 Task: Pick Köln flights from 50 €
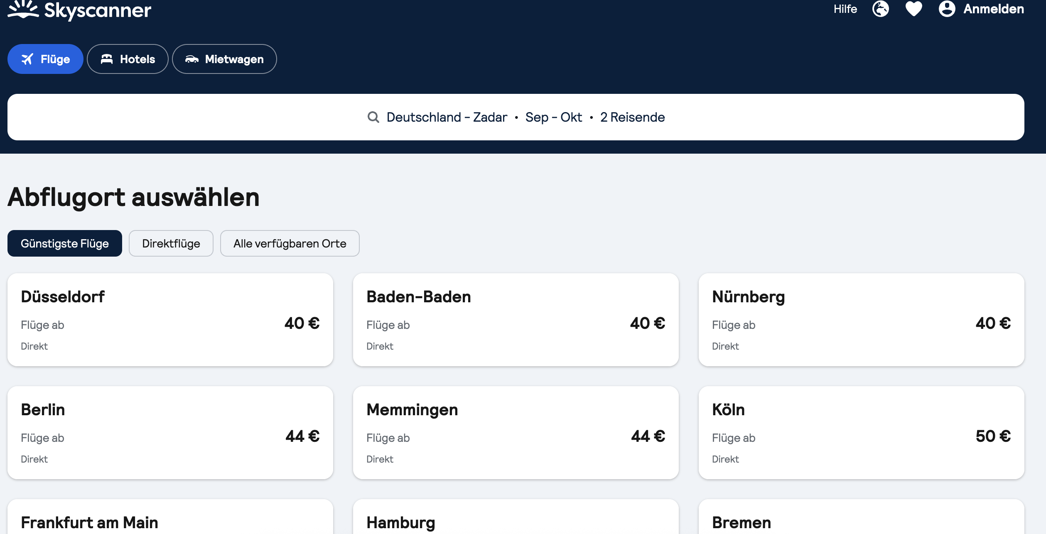(x=861, y=433)
